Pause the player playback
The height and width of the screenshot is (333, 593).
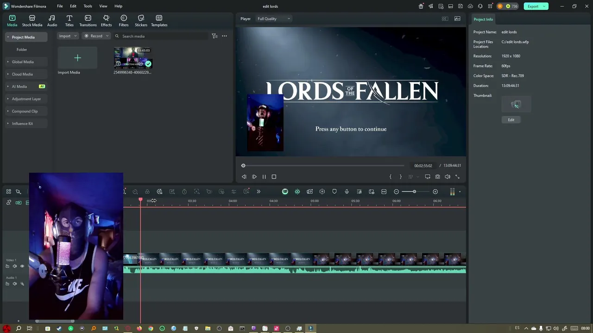click(264, 177)
